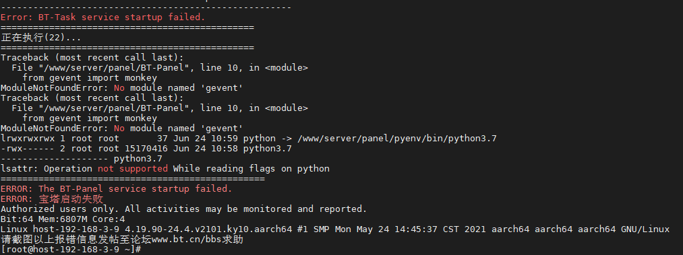Click the dashed separator line before python3.7
Viewport: 683px width, 255px height.
click(x=54, y=159)
